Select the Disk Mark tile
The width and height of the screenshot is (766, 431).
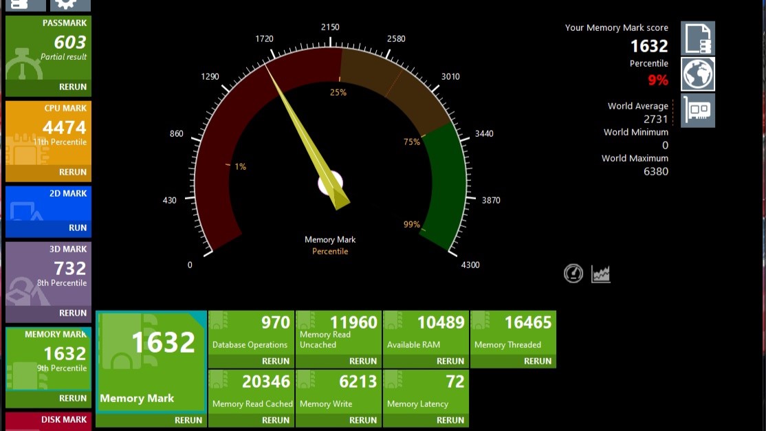(48, 421)
